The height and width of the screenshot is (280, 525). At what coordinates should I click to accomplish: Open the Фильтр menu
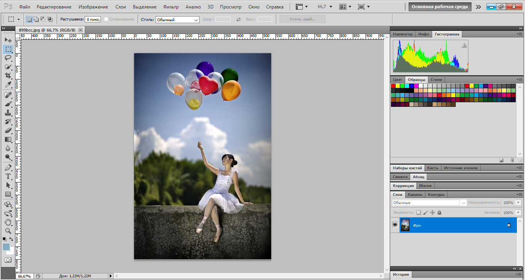(x=171, y=7)
